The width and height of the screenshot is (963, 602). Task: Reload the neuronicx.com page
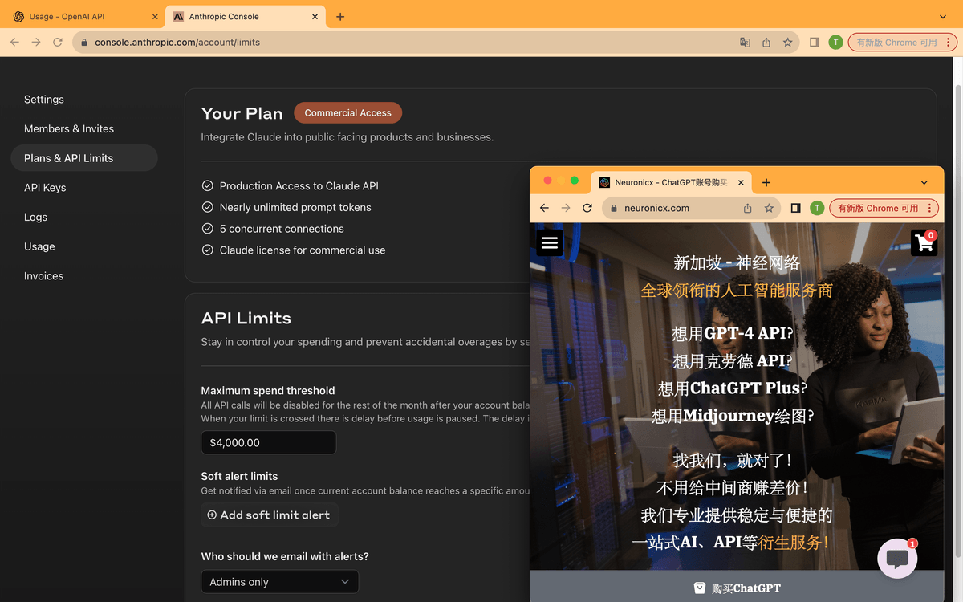587,208
